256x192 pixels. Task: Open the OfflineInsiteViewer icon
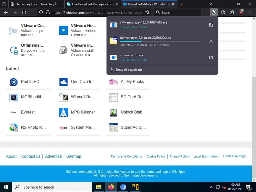[14, 50]
